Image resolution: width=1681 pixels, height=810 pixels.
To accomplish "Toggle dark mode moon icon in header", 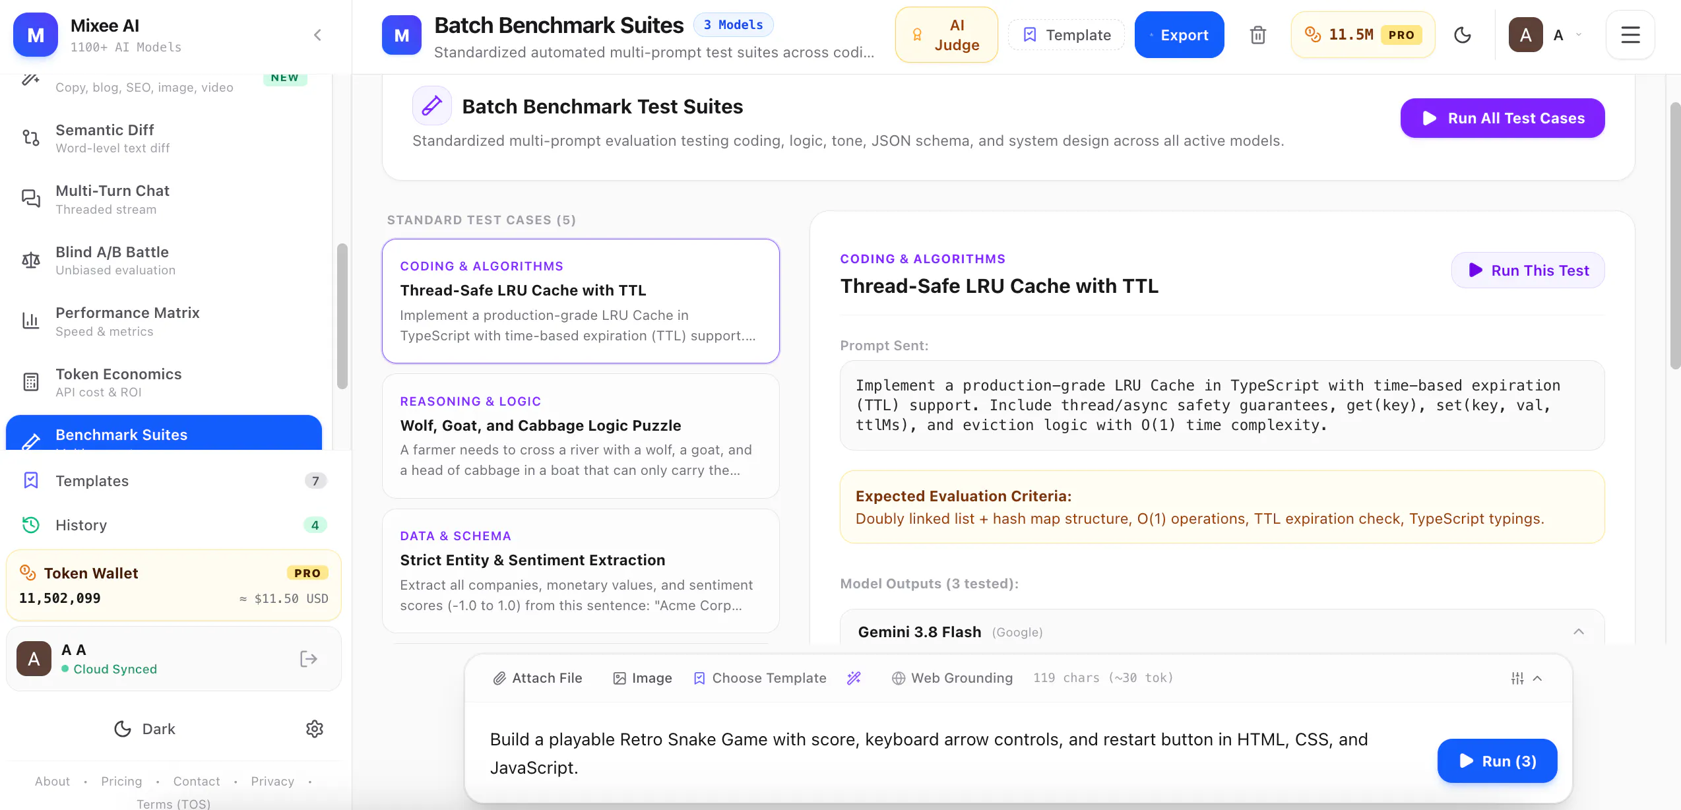I will point(1462,35).
